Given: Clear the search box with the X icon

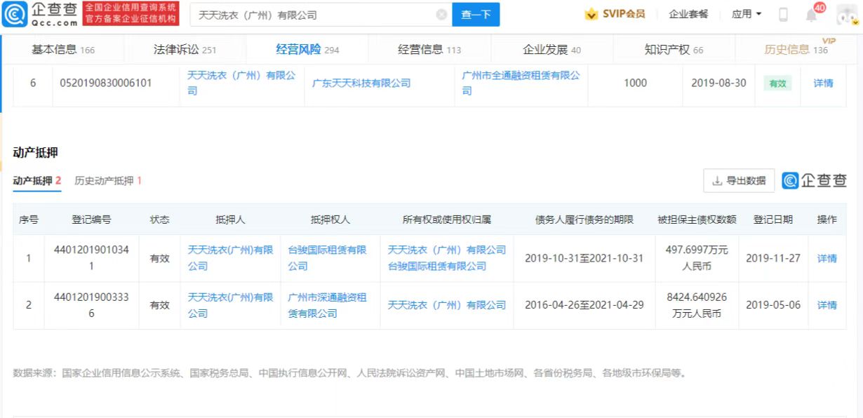Looking at the screenshot, I should 441,15.
